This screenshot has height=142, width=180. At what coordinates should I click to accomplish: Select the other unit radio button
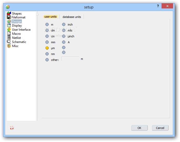(47, 60)
